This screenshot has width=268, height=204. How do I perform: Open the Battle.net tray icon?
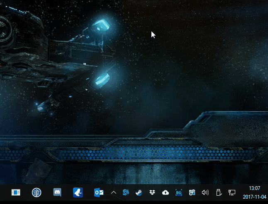click(126, 192)
